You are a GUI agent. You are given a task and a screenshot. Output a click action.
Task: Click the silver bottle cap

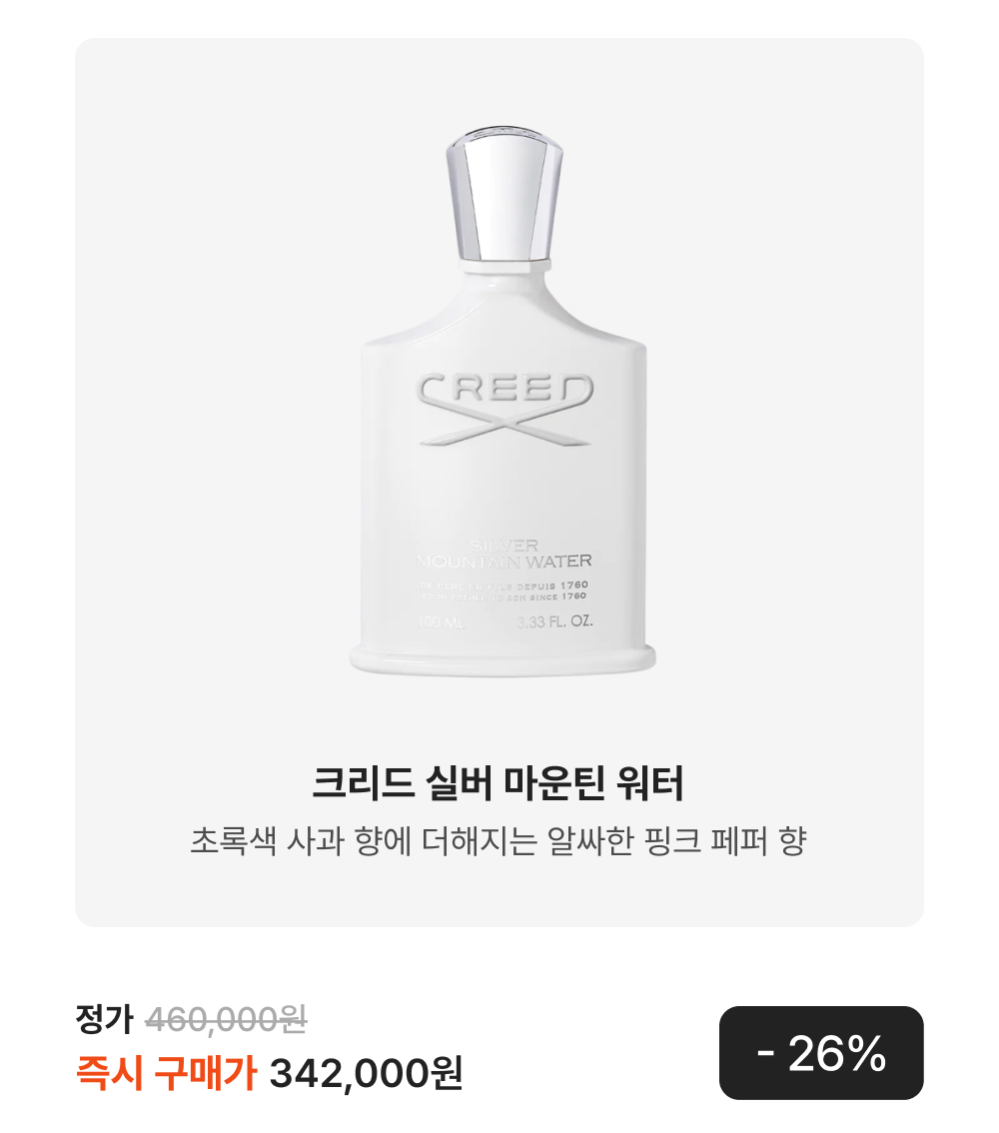pos(504,193)
